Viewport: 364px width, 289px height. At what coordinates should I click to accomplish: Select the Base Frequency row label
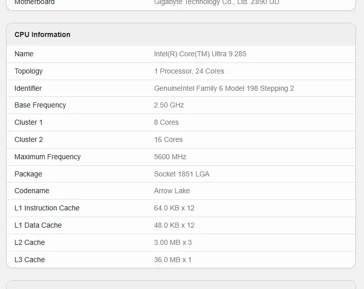point(40,105)
